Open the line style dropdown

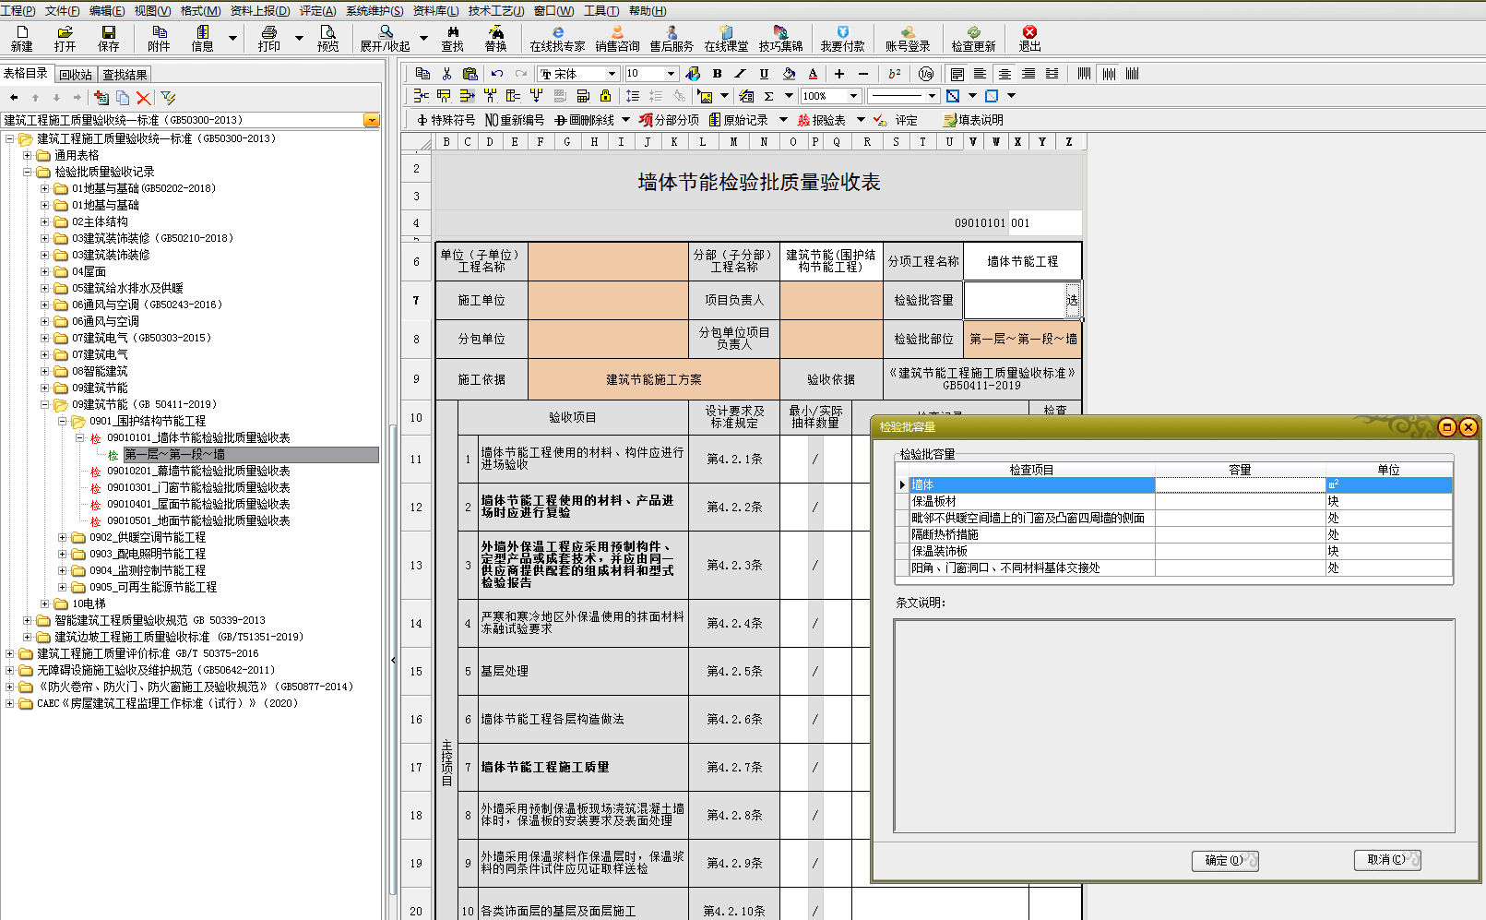click(932, 96)
